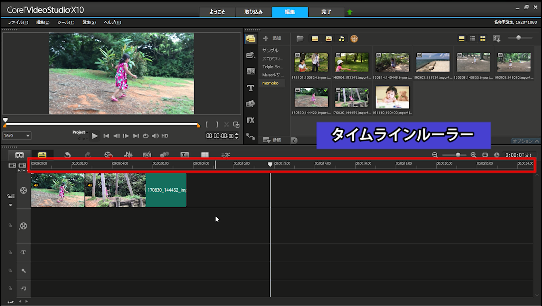This screenshot has width=542, height=306.
Task: Open the Sound Mixer tool
Action: pos(128,155)
